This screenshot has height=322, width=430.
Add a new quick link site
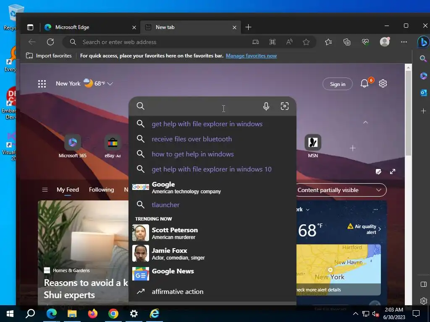pos(353,148)
